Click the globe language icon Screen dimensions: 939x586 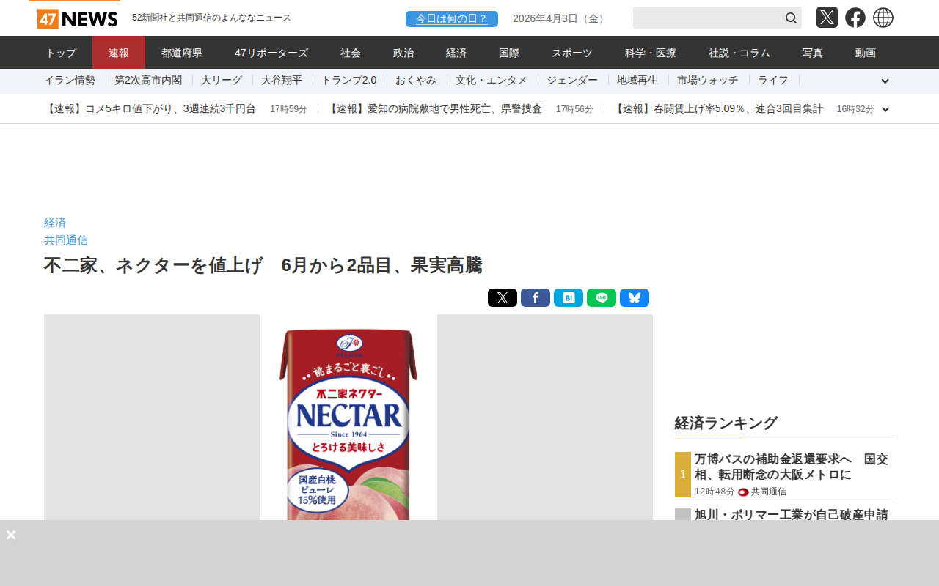883,18
